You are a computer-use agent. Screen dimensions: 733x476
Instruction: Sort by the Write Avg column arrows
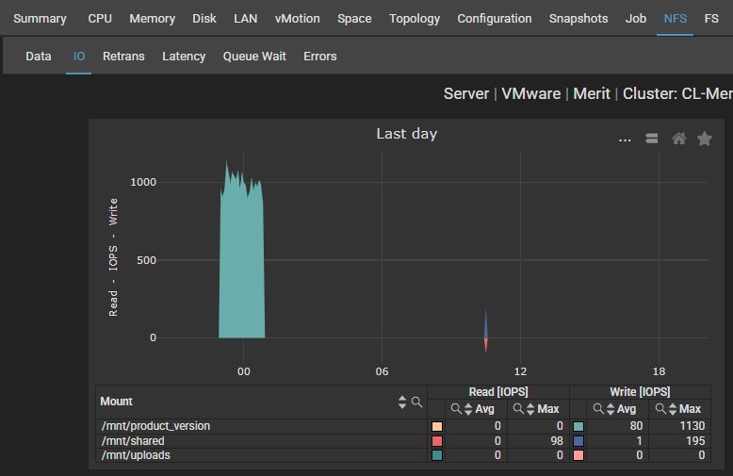609,409
